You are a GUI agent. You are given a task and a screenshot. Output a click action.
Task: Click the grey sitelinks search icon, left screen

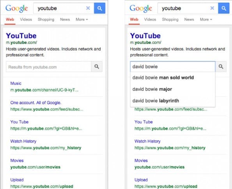click(x=97, y=66)
